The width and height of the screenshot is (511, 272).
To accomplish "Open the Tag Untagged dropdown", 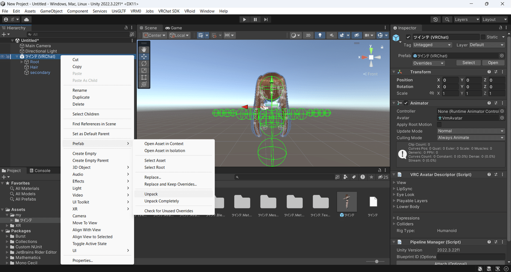I will tap(432, 45).
